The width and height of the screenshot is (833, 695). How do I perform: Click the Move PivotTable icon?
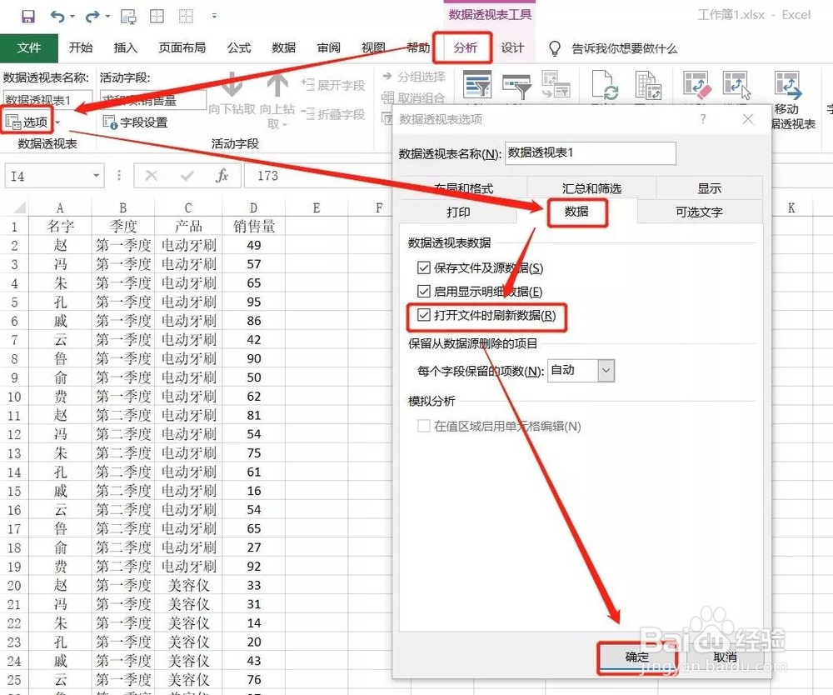787,86
